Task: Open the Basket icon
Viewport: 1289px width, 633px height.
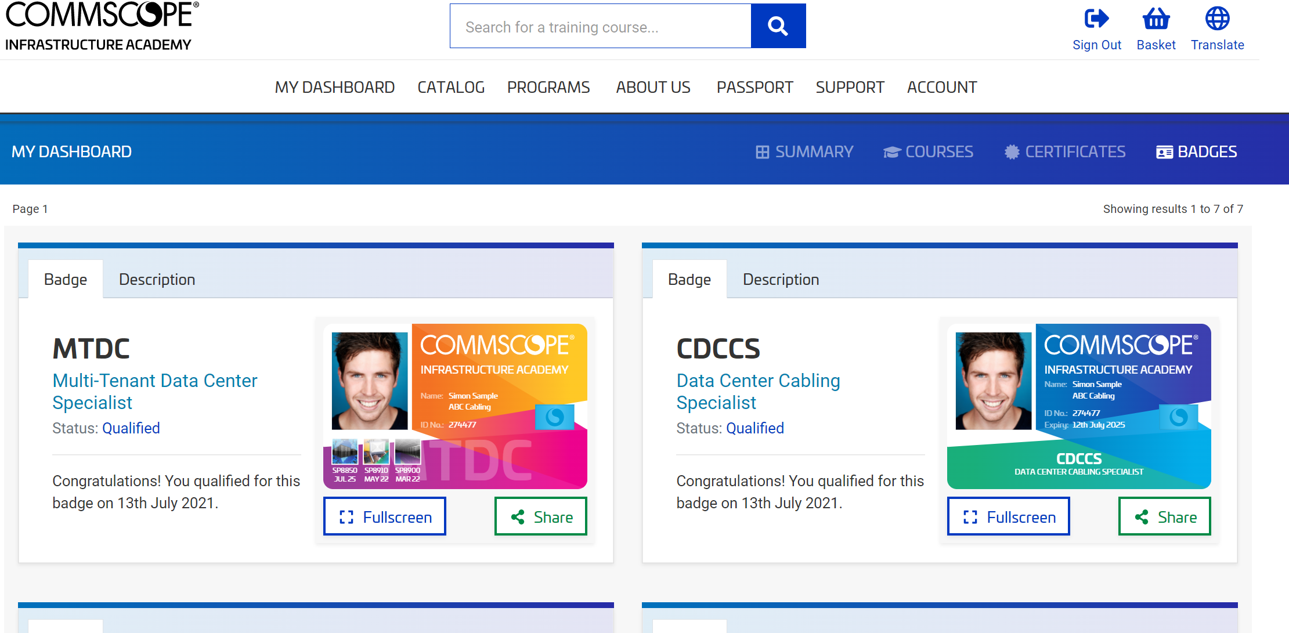Action: (x=1156, y=19)
